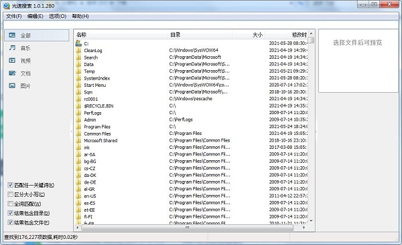Click the search input field below menu bar
The height and width of the screenshot is (245, 402).
click(201, 25)
